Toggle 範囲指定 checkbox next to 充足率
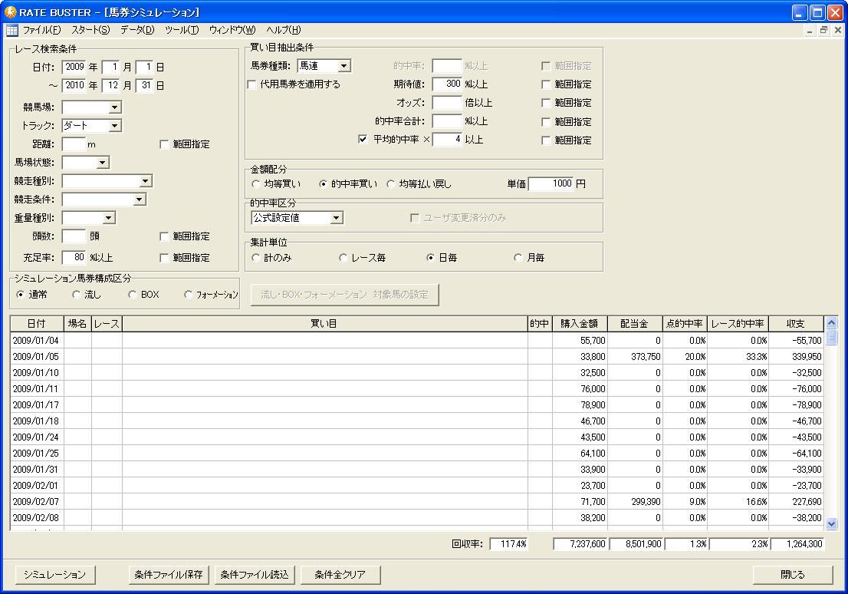This screenshot has width=848, height=594. click(x=164, y=258)
